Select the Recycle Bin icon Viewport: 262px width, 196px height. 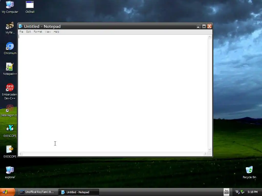[x=249, y=173]
